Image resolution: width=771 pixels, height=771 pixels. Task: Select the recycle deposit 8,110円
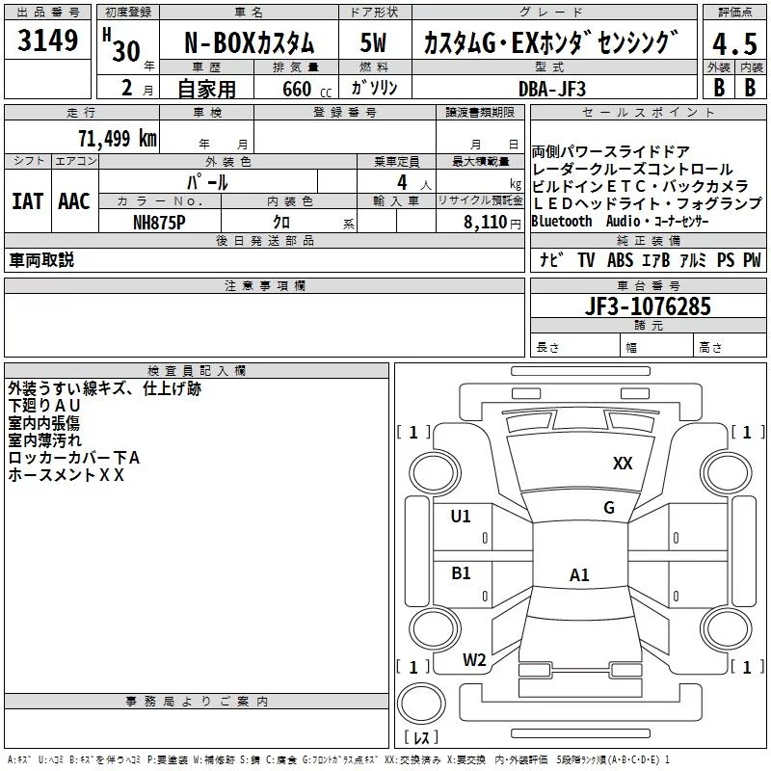(x=492, y=223)
